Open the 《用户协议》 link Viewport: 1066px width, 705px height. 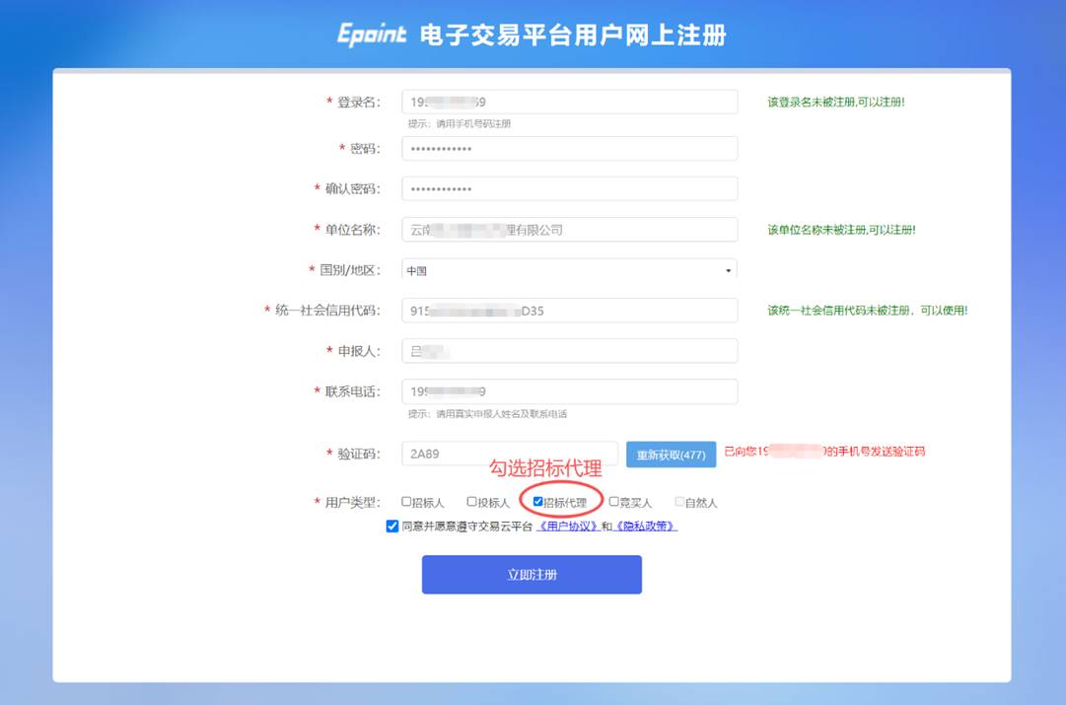[x=569, y=527]
